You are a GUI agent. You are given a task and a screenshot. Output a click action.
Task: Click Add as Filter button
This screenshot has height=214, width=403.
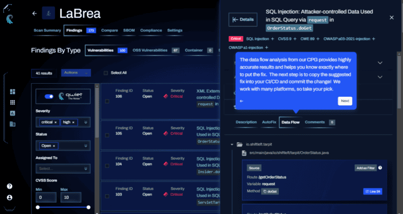pos(365,168)
